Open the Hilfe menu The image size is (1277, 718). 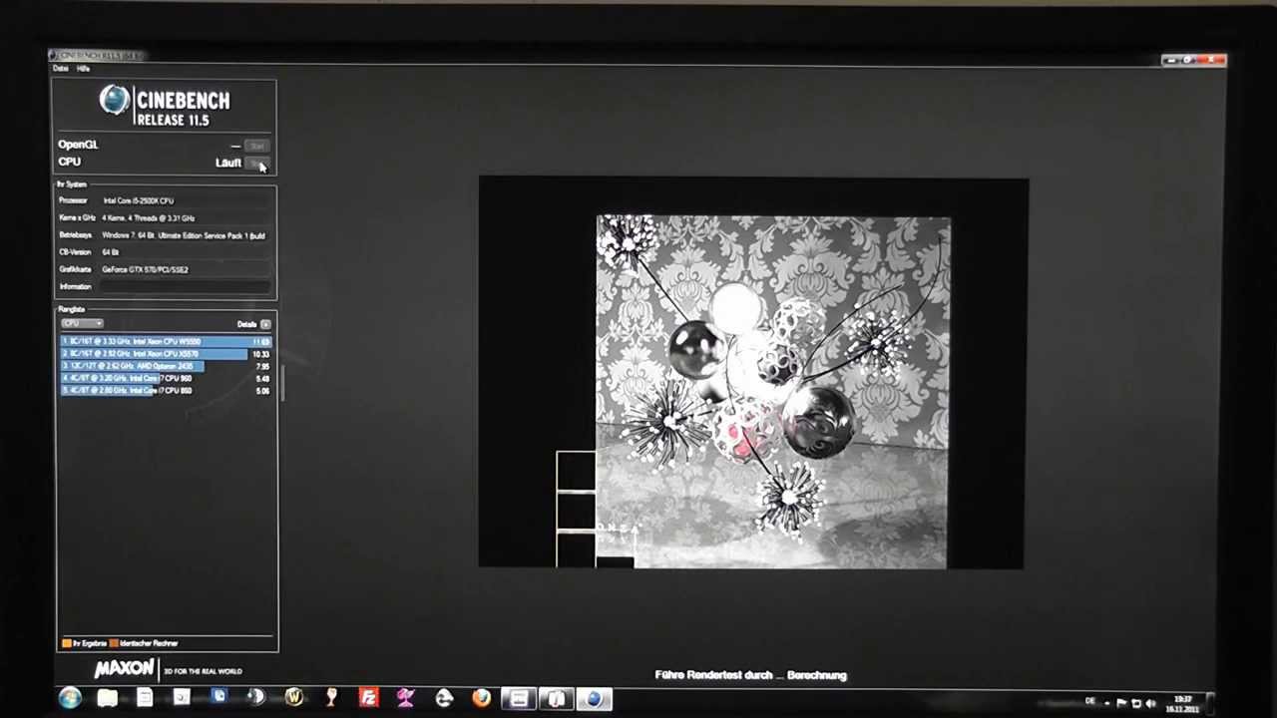(83, 69)
